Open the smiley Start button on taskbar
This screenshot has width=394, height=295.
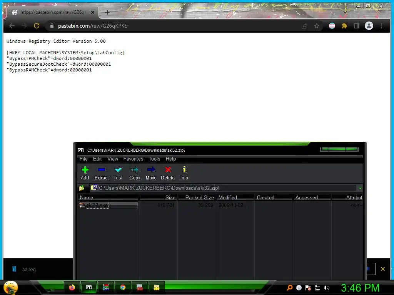[x=10, y=287]
